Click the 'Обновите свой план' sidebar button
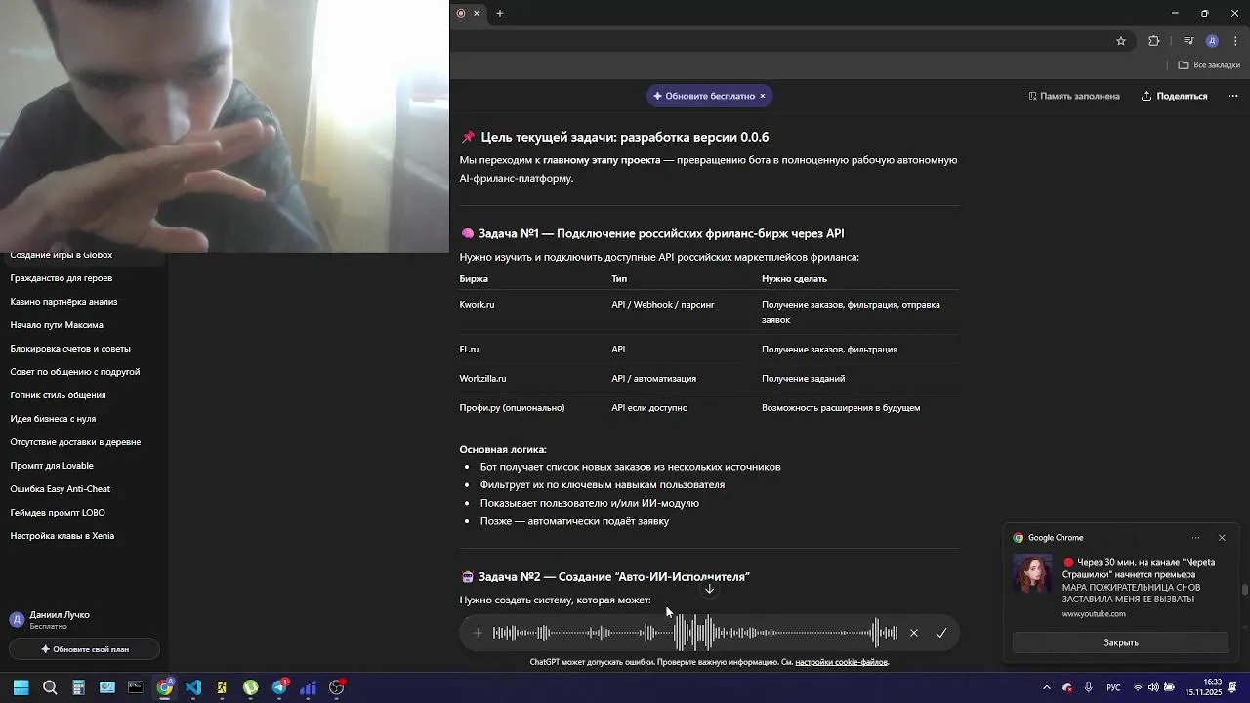The width and height of the screenshot is (1250, 703). (84, 649)
